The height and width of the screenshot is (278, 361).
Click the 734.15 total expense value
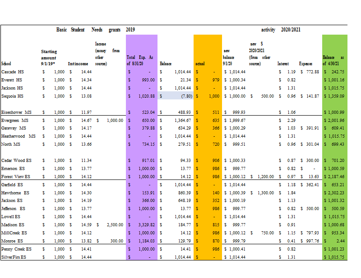[x=148, y=144]
